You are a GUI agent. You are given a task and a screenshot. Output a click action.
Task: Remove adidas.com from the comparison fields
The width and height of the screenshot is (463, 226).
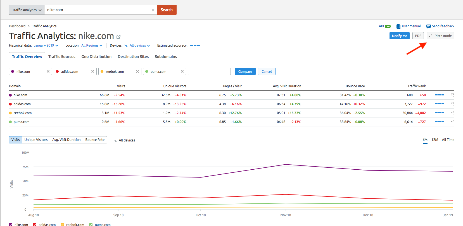(93, 72)
